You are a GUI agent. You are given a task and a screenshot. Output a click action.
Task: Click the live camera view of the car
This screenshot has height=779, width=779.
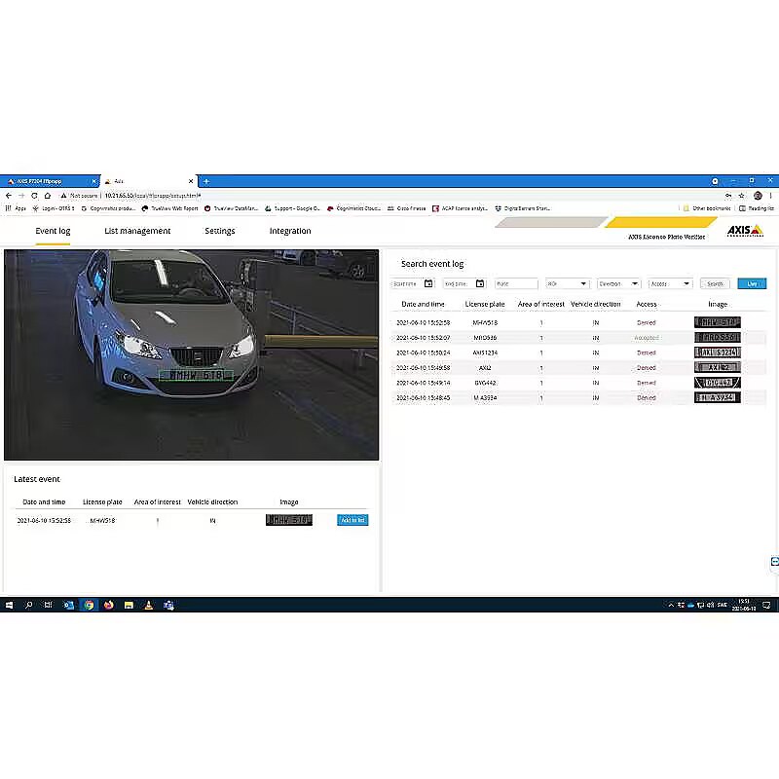pyautogui.click(x=191, y=354)
